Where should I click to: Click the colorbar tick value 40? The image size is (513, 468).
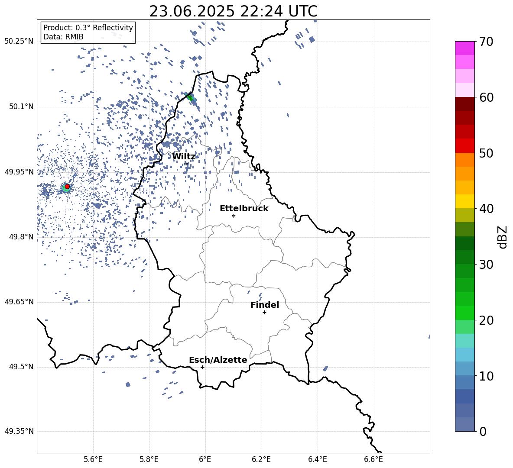pyautogui.click(x=486, y=209)
